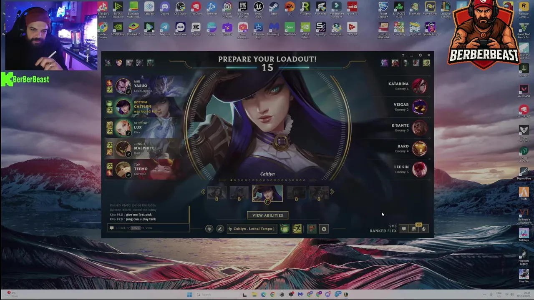The height and width of the screenshot is (300, 534).
Task: Open Windows Start menu
Action: pyautogui.click(x=189, y=295)
